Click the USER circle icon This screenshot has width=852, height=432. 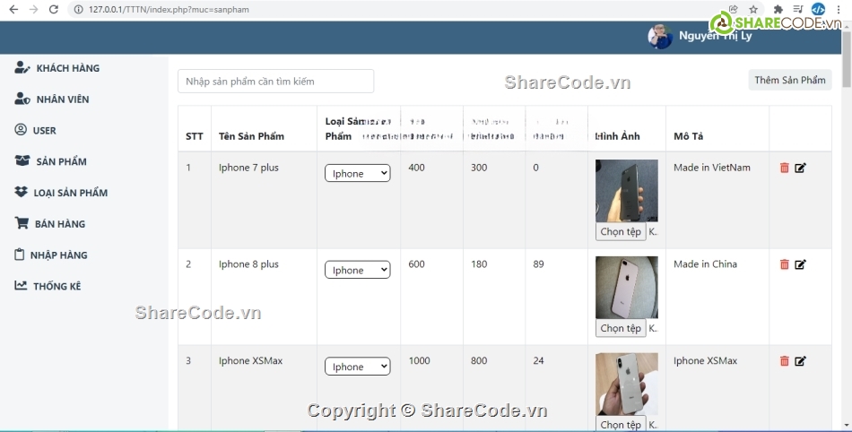coord(21,130)
